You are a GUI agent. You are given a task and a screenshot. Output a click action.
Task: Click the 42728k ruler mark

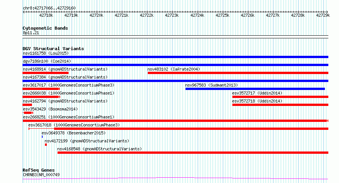click(298, 15)
